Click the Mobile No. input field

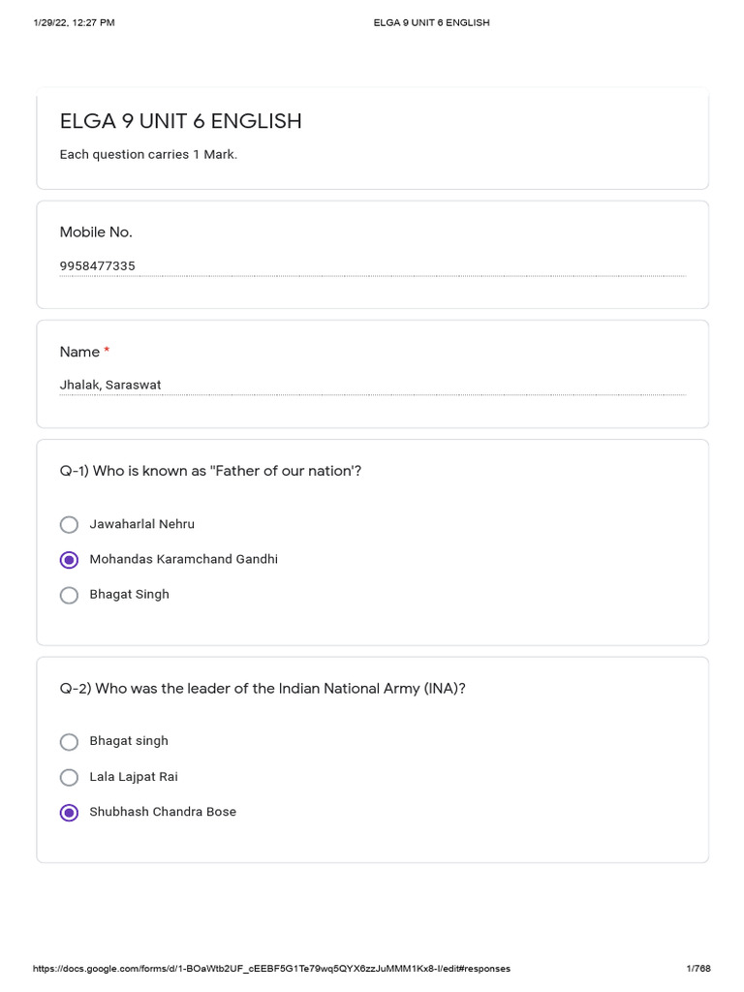[x=372, y=265]
